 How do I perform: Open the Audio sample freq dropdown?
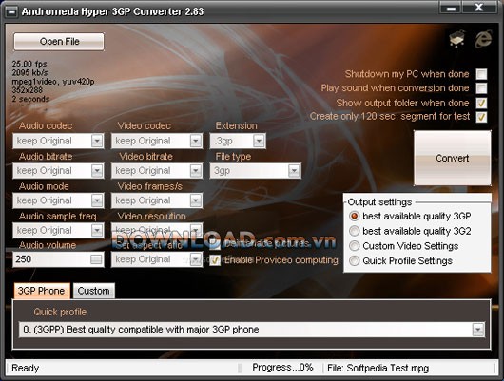[97, 230]
